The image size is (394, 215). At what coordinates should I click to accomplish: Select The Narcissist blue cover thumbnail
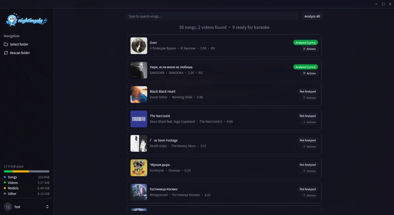pos(139,119)
